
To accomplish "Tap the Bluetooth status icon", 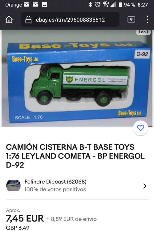I will (90, 5).
